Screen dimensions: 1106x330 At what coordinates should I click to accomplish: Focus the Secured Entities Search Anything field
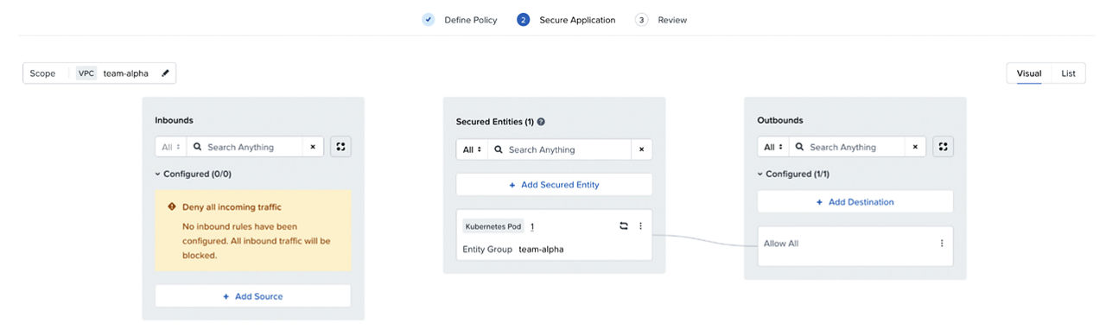pyautogui.click(x=560, y=149)
